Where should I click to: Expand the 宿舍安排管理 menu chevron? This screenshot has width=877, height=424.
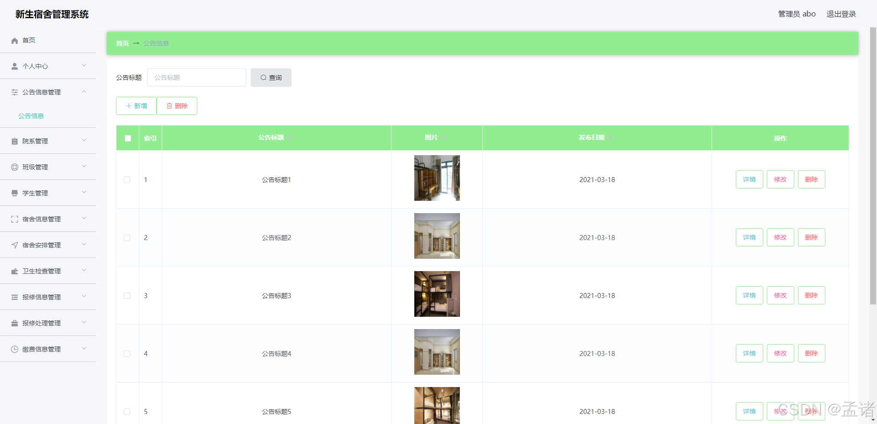(84, 245)
